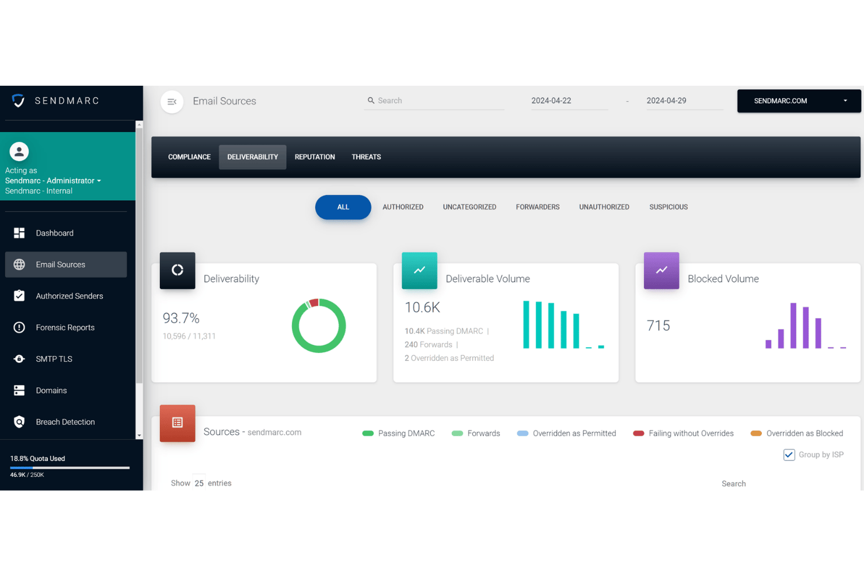The image size is (864, 576).
Task: Click the sidebar scrollbar up arrow
Action: (139, 125)
